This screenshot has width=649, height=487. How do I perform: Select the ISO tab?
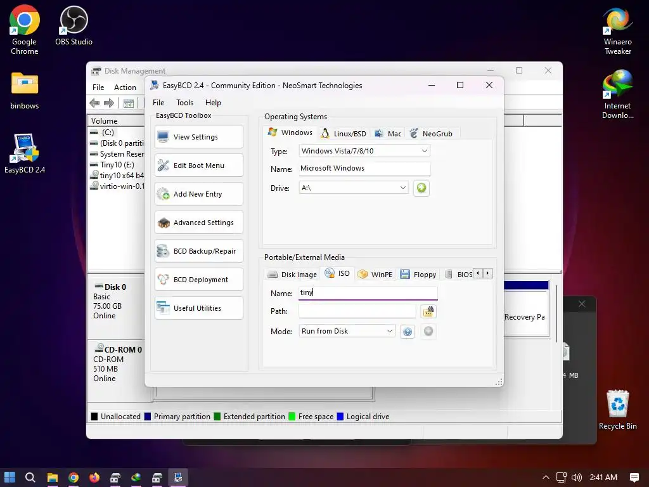click(x=337, y=273)
